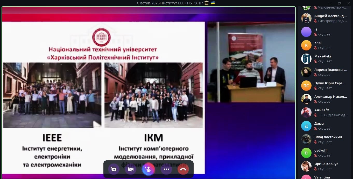Click the orange ПС avatar of Пупій Юрій
353x179 pixels.
pyautogui.click(x=306, y=86)
